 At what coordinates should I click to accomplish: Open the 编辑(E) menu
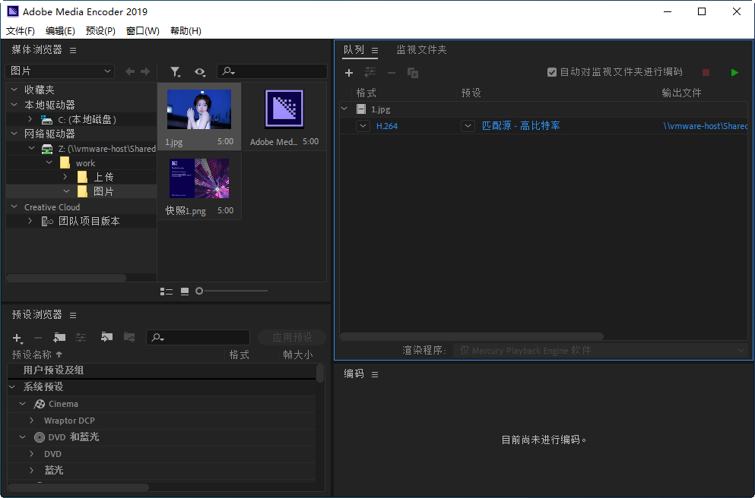click(x=60, y=31)
